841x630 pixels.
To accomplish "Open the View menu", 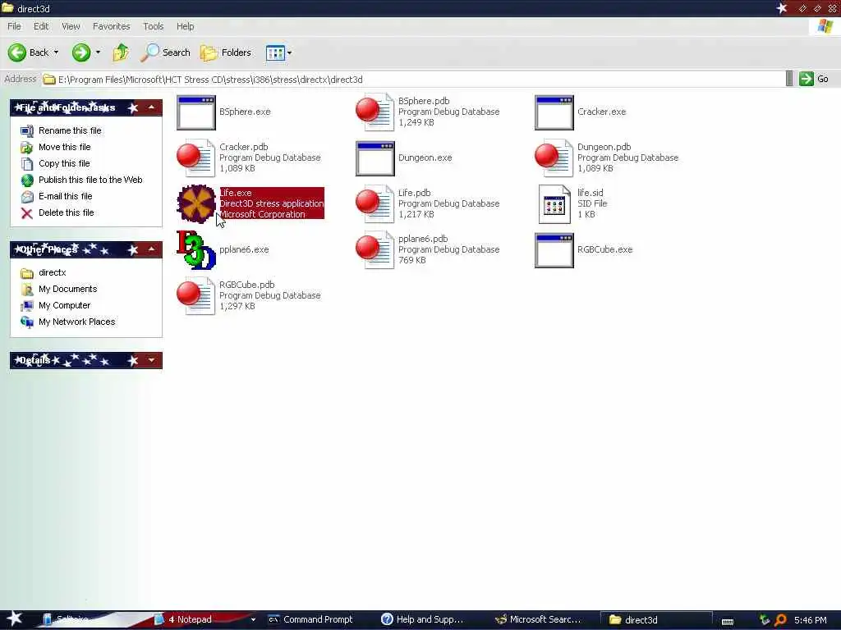I will coord(71,26).
